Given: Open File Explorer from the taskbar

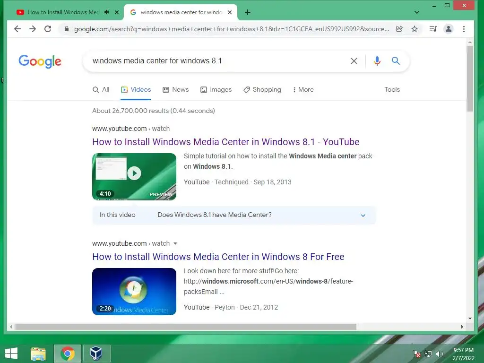Looking at the screenshot, I should 38,354.
